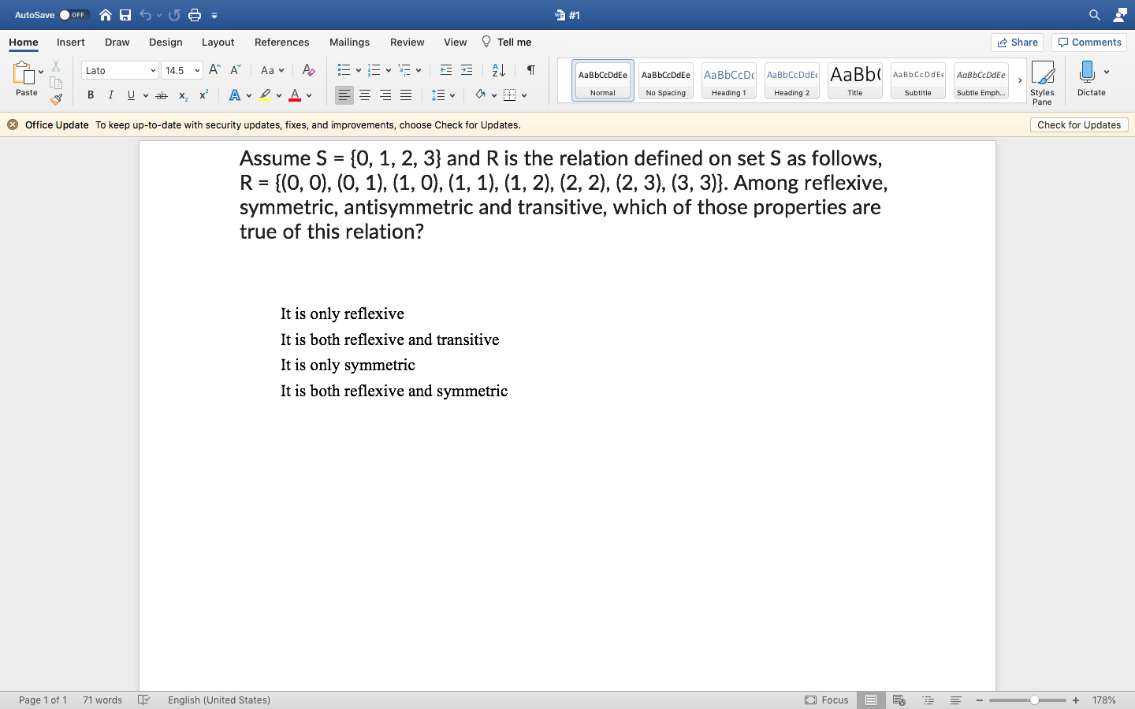Sort the selected text alphabetically

(497, 70)
